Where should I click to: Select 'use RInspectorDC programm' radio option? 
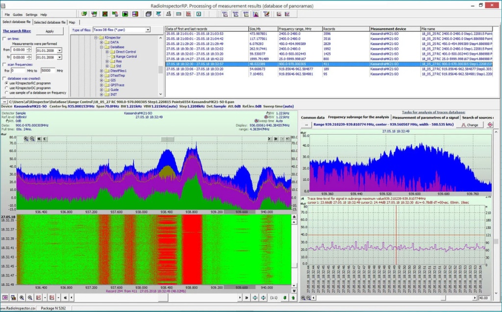pos(6,88)
